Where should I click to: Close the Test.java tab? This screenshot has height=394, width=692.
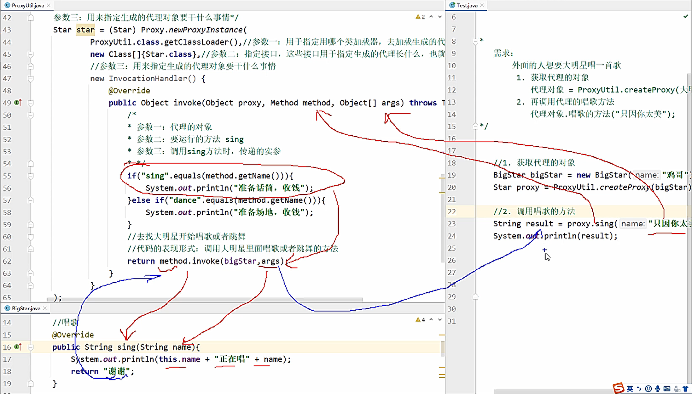pos(482,5)
